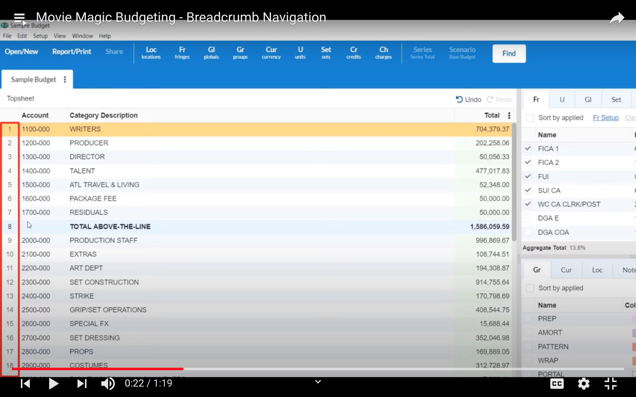Toggle closed captions CC icon
This screenshot has height=397, width=636.
click(x=557, y=384)
